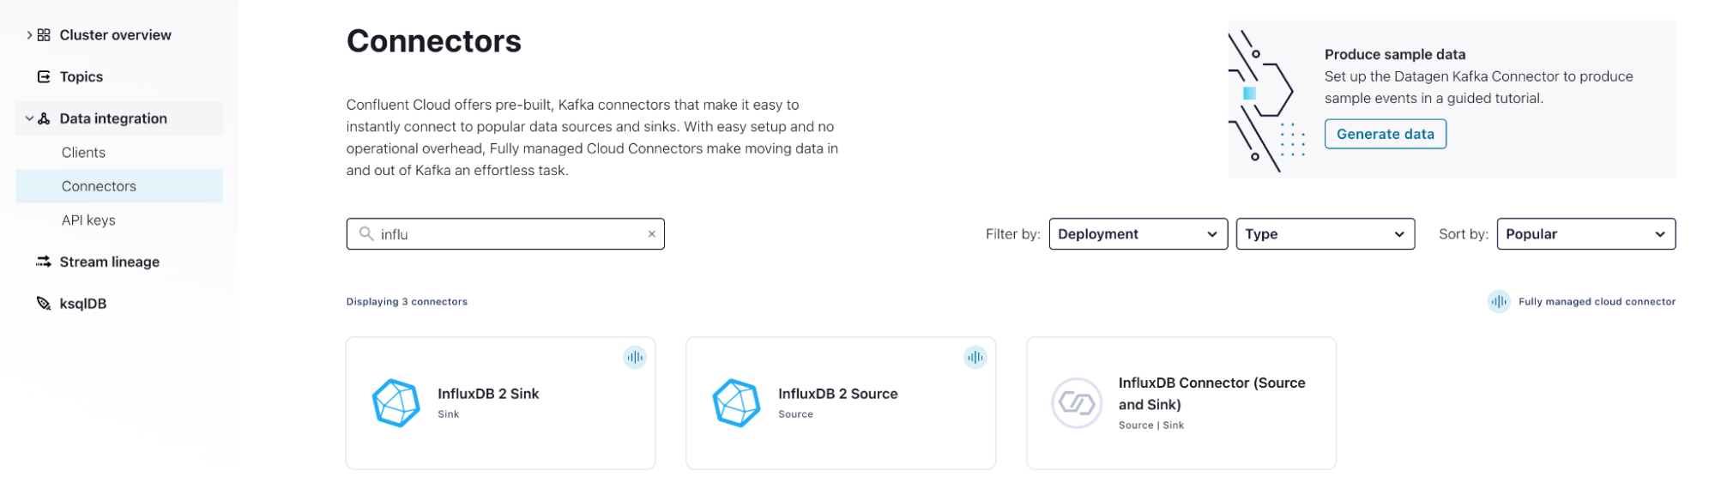The width and height of the screenshot is (1715, 501).
Task: Click the InfluxDB 2 Source hexagon logo
Action: click(736, 403)
